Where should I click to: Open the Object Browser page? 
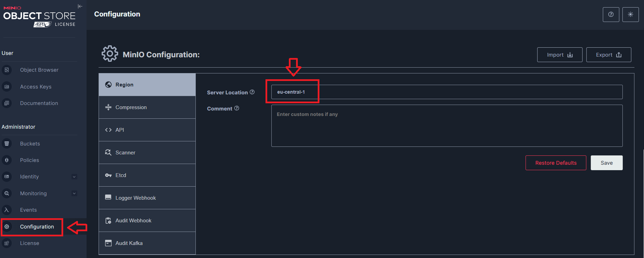(39, 70)
